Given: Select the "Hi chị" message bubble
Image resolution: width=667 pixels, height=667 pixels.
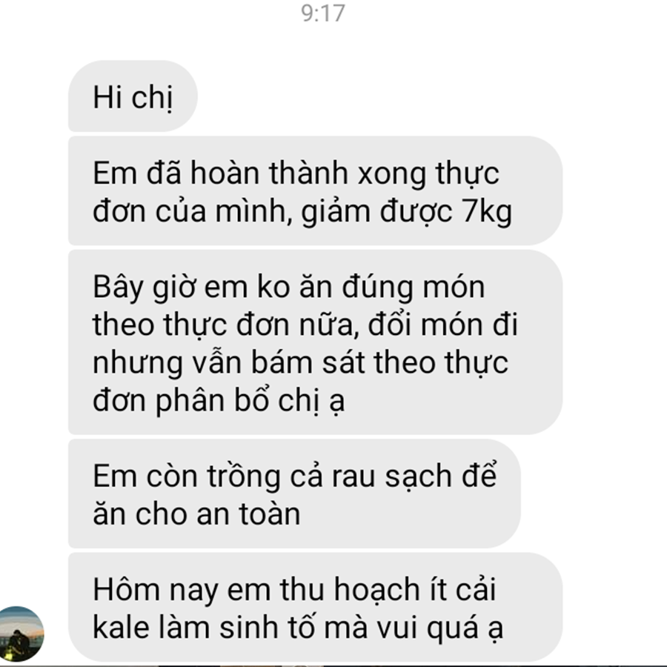Looking at the screenshot, I should 133,96.
